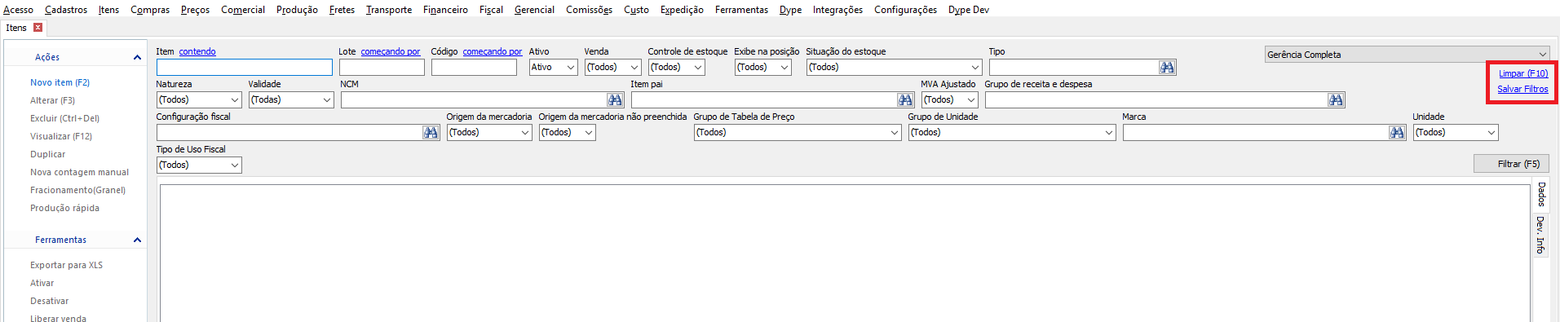The image size is (1560, 322).
Task: Open the Natureza dropdown
Action: 199,100
